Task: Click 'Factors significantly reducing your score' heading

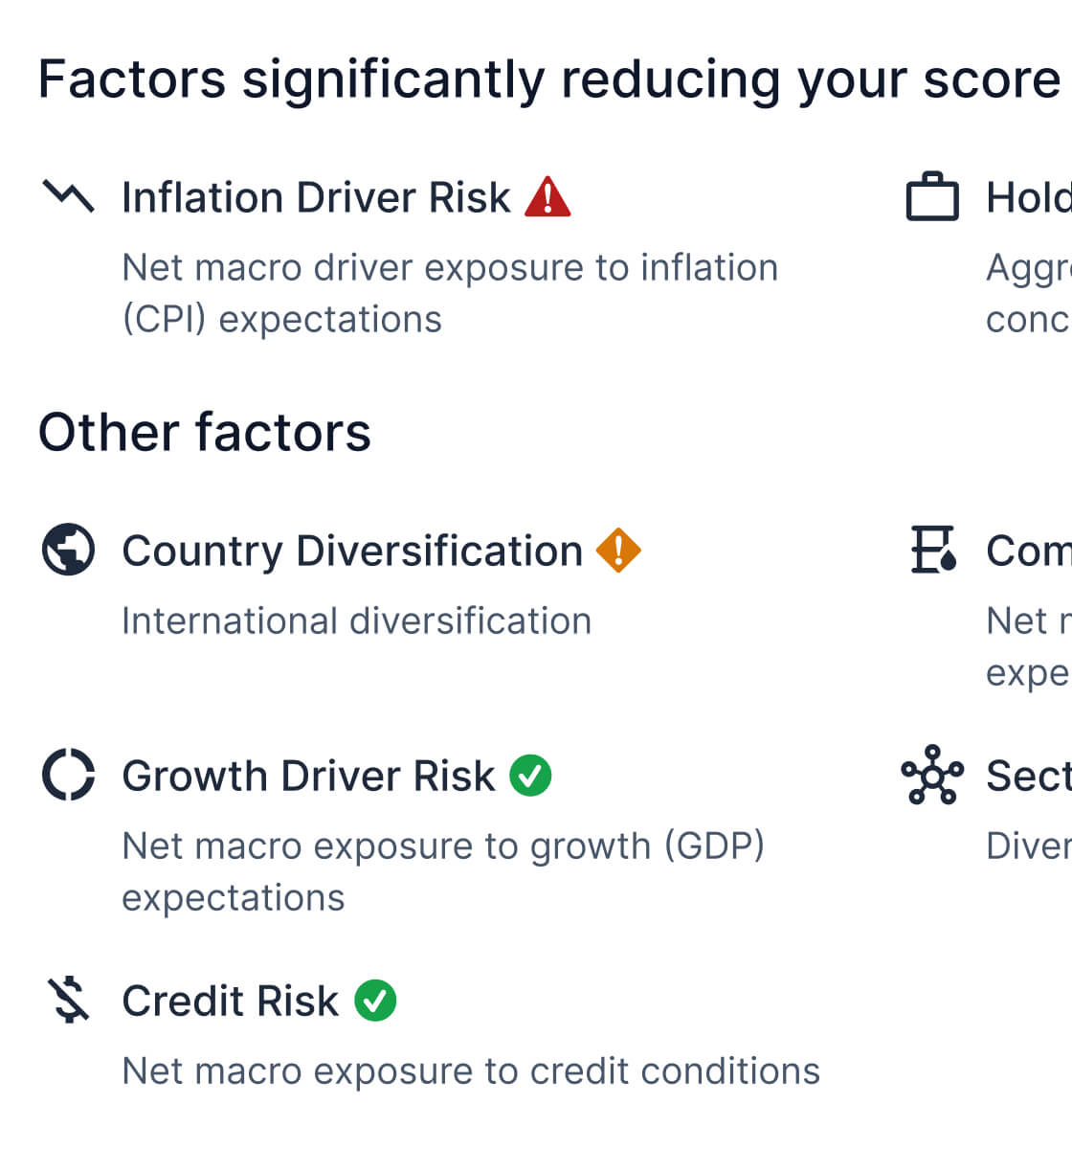Action: click(548, 79)
